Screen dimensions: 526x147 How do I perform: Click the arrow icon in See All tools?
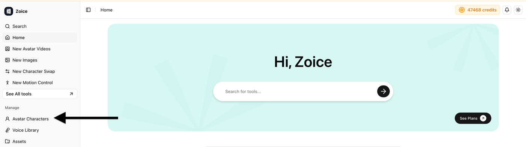(71, 94)
